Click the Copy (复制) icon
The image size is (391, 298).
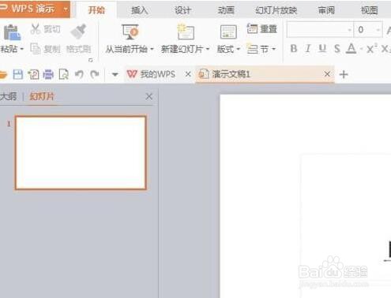(36, 49)
